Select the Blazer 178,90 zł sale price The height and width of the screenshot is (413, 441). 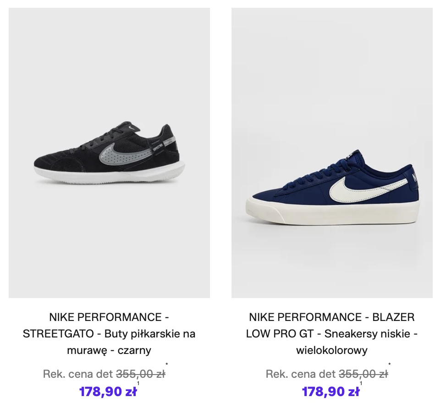(x=330, y=392)
